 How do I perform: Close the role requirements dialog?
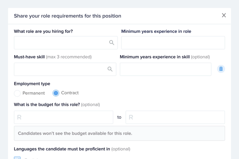point(224,15)
